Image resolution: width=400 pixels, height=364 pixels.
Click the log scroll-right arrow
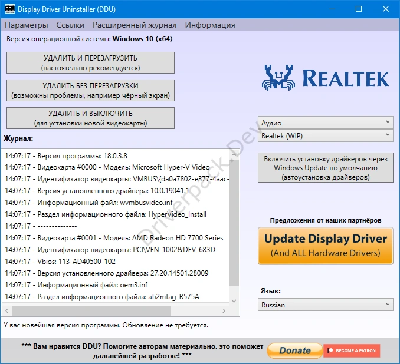click(x=224, y=310)
